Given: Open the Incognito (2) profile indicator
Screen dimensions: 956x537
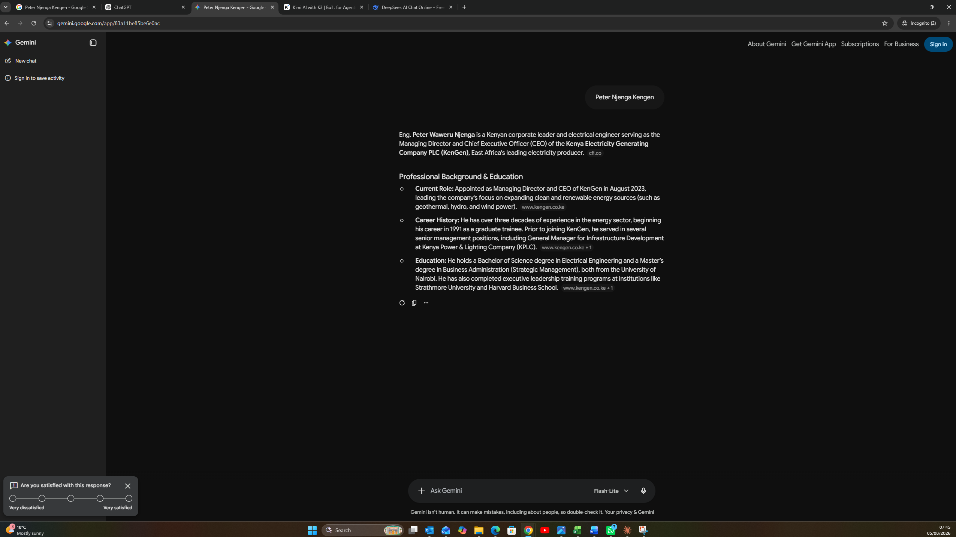Looking at the screenshot, I should coord(919,23).
